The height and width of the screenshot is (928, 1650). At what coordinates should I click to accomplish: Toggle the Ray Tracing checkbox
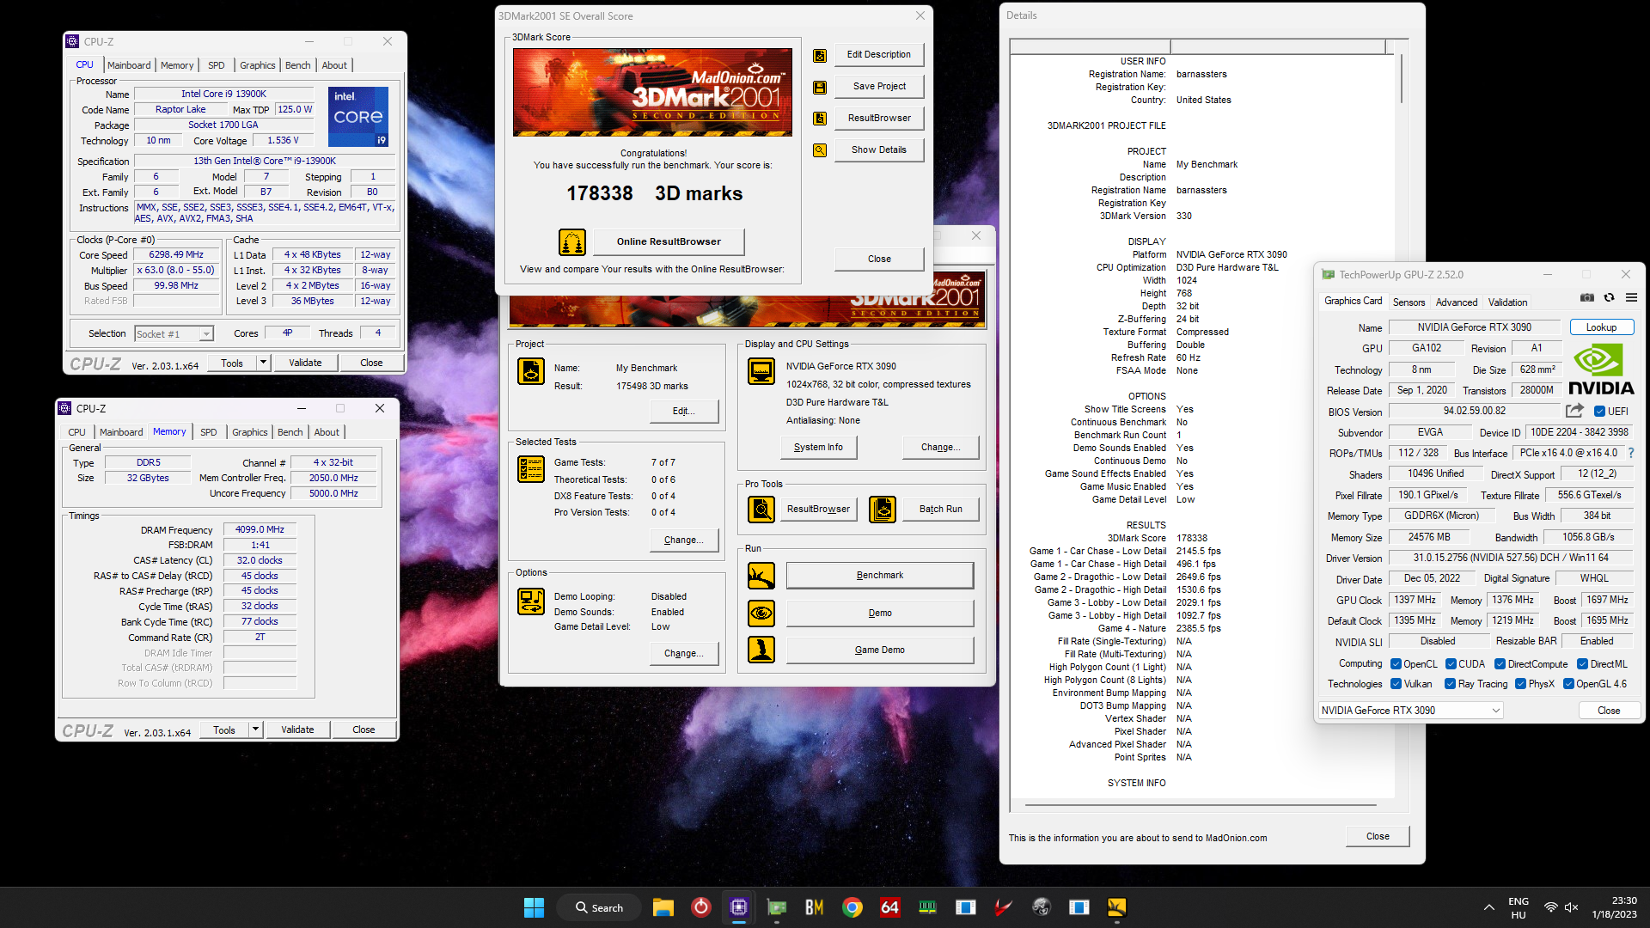[1451, 684]
